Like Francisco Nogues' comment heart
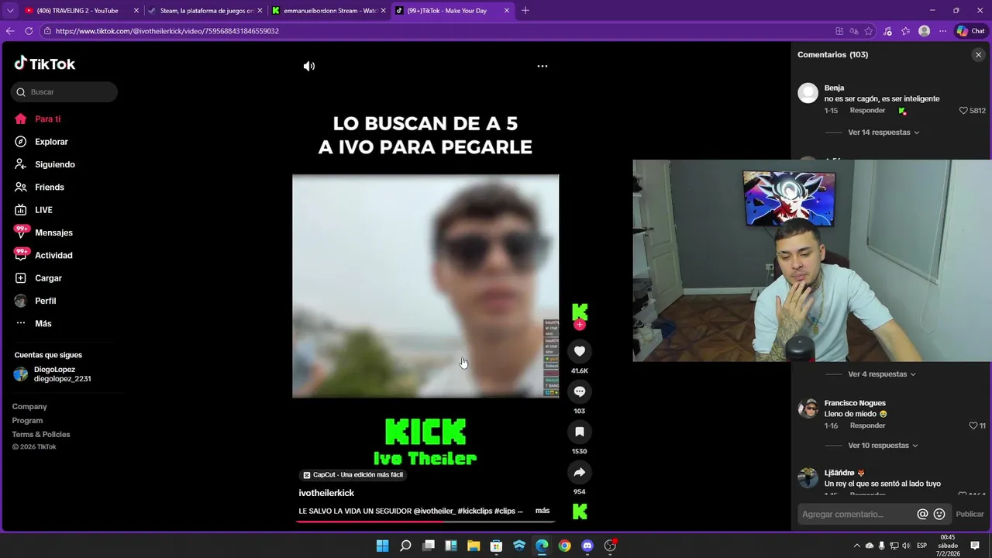 [973, 425]
